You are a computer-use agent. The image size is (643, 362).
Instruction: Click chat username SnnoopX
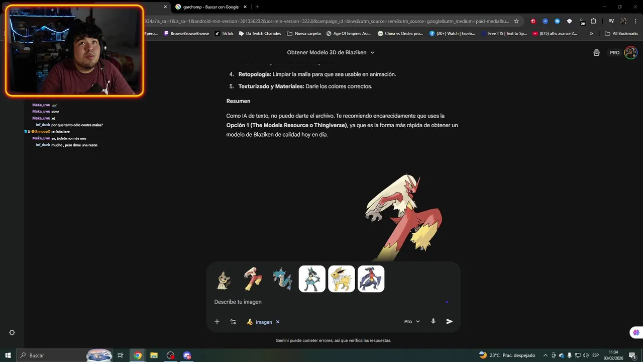click(42, 132)
